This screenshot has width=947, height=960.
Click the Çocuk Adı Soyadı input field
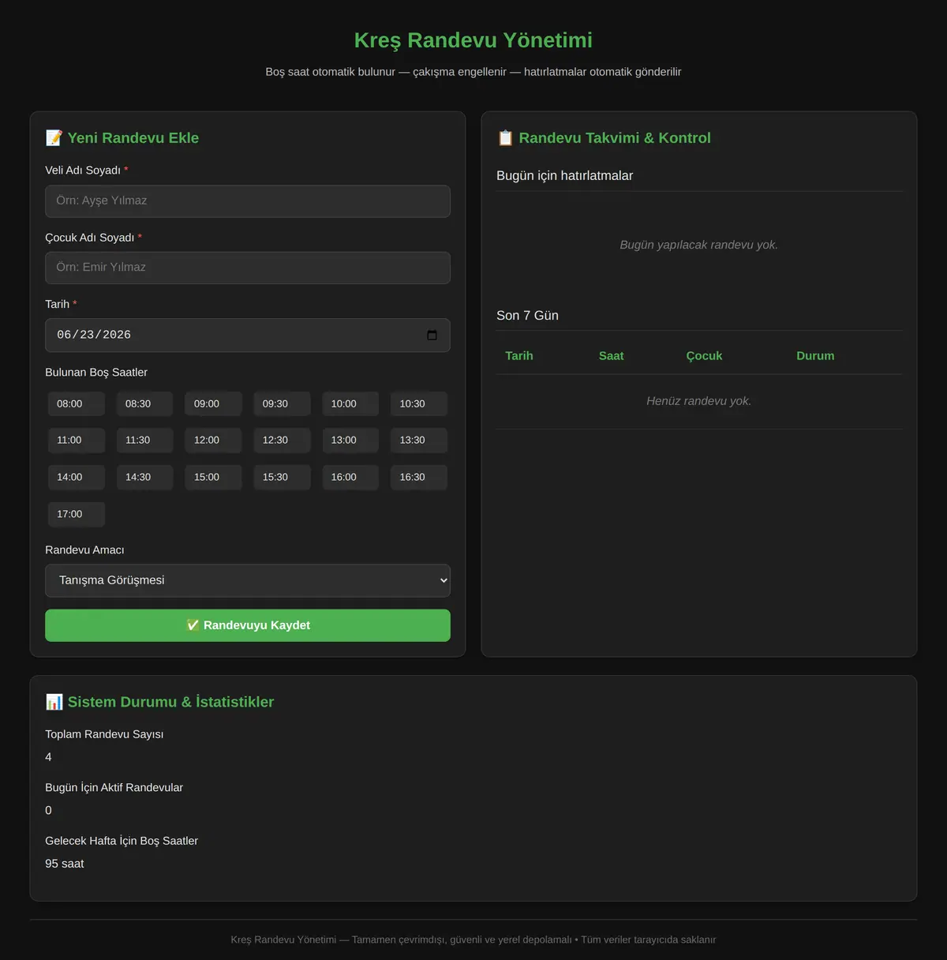[248, 268]
